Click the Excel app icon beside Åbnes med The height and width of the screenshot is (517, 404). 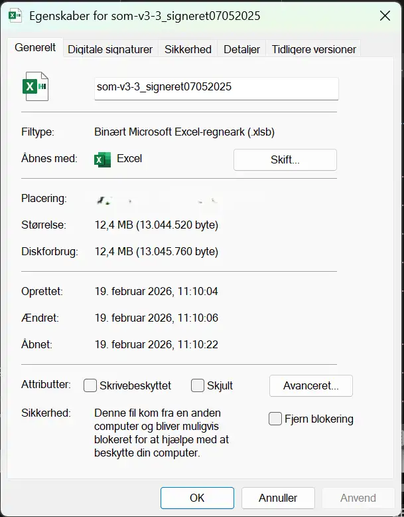(x=102, y=159)
